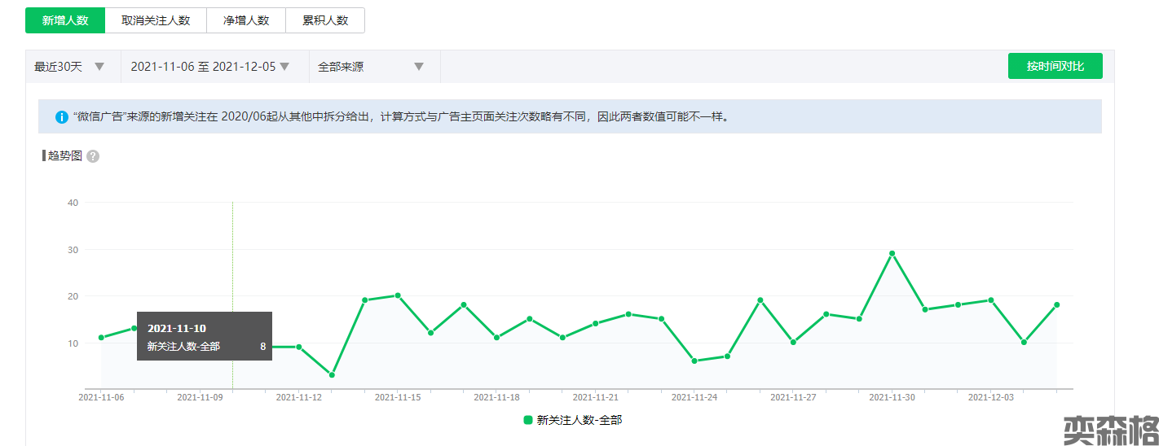Image resolution: width=1159 pixels, height=446 pixels.
Task: Click the help question mark beside 趋势图
Action: click(93, 156)
